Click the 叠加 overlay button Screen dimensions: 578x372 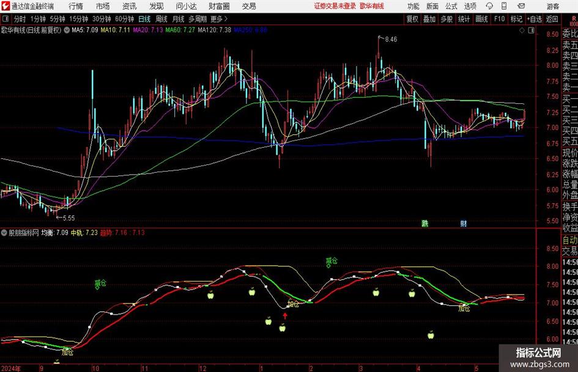(429, 19)
